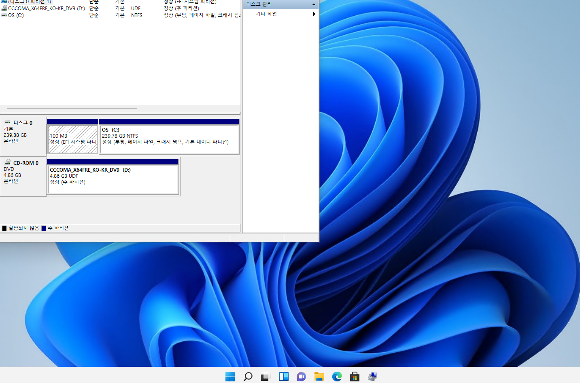Click the 4.86 GB size under CD-ROM 0
The image size is (580, 383).
point(12,175)
